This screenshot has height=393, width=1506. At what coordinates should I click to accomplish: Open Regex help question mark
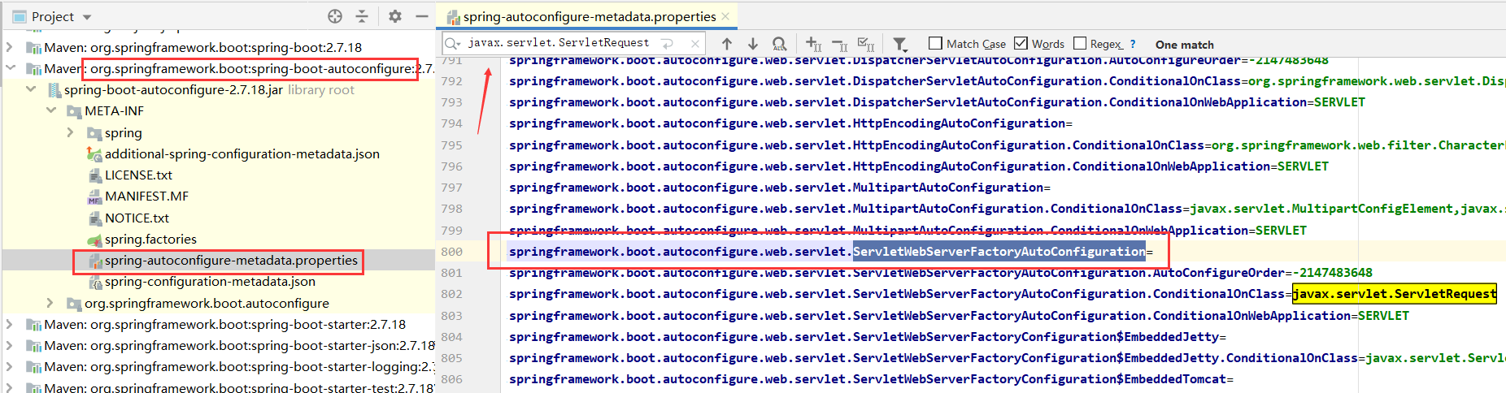point(1133,44)
